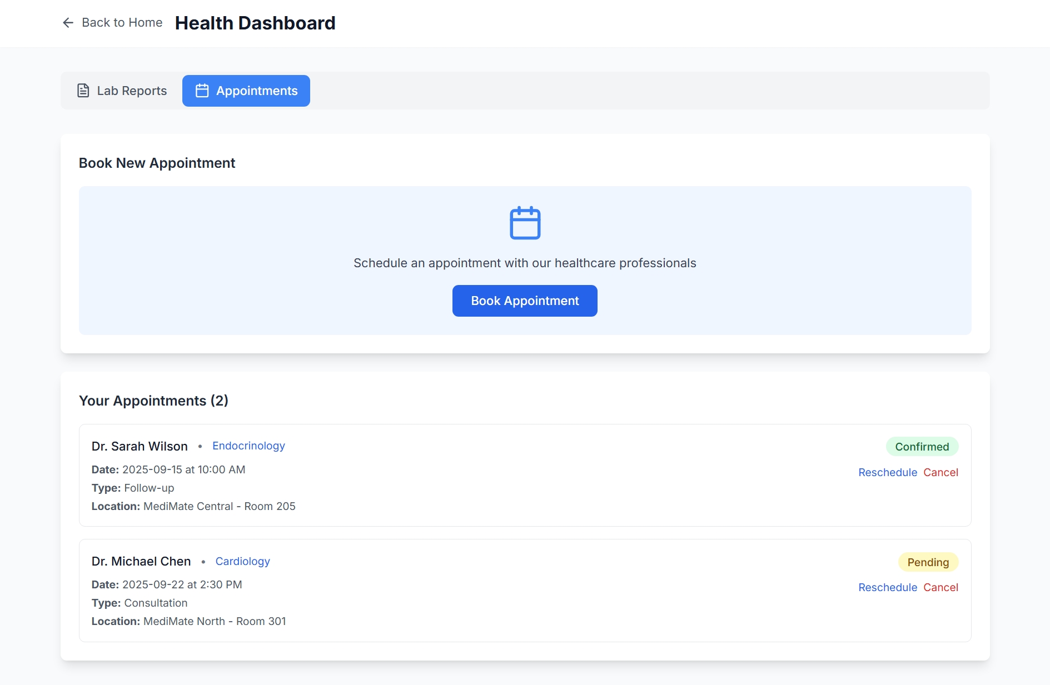Screen dimensions: 1050x685
Task: Reschedule Dr. Michael Chen's appointment
Action: 888,587
